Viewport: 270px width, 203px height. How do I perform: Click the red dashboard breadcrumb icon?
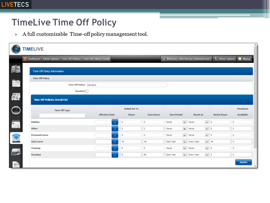pos(25,59)
